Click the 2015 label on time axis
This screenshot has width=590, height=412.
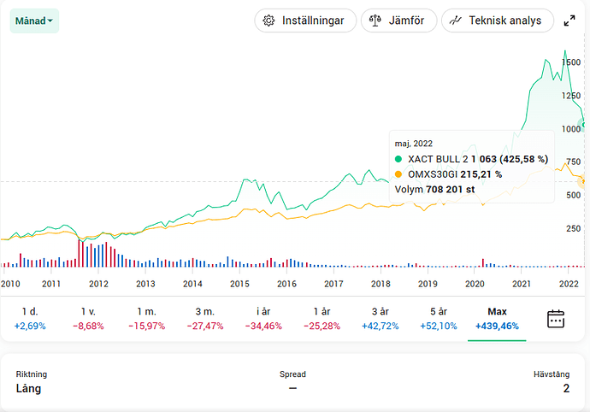(x=239, y=284)
